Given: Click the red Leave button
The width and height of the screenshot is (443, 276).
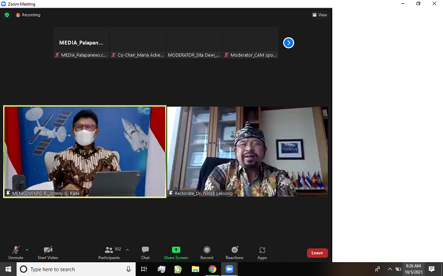Looking at the screenshot, I should pyautogui.click(x=317, y=253).
